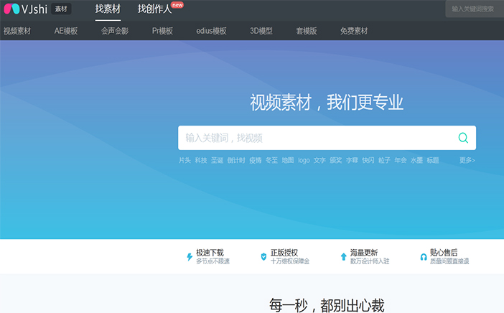Focus the top-right keyword search box

point(475,9)
